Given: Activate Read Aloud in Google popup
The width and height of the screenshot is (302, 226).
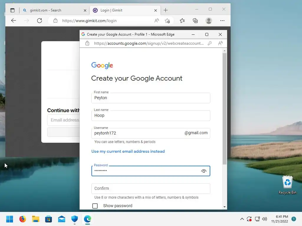Looking at the screenshot, I should tap(220, 43).
